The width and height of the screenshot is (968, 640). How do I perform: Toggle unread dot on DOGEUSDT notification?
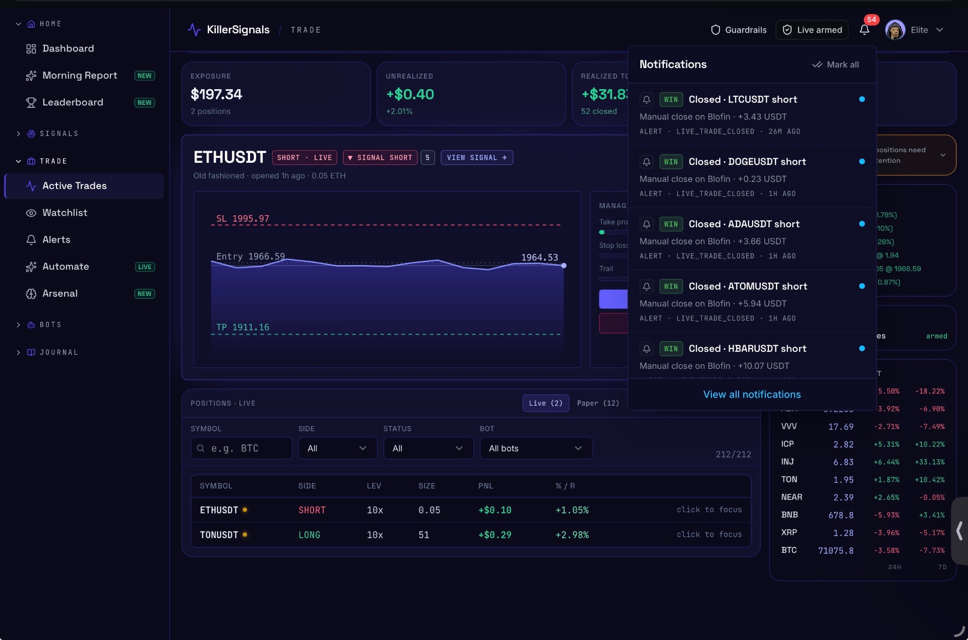tap(862, 161)
